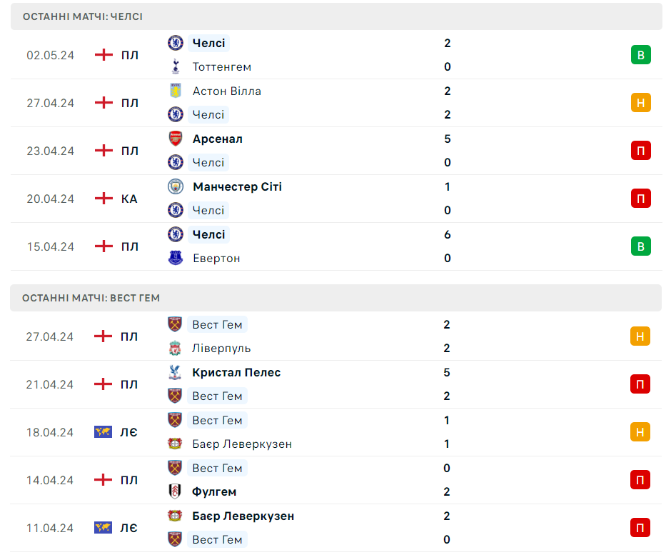Viewport: 671px width, 555px height.
Task: Click the Liverpool club crest icon
Action: click(175, 348)
